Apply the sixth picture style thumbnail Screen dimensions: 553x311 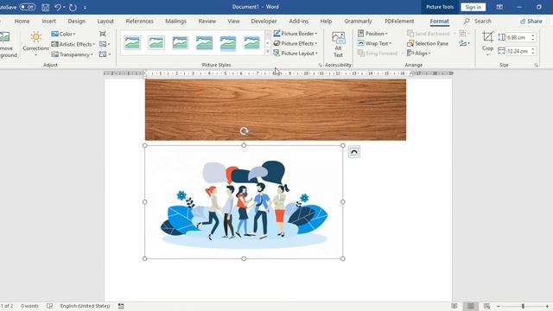[x=251, y=42]
